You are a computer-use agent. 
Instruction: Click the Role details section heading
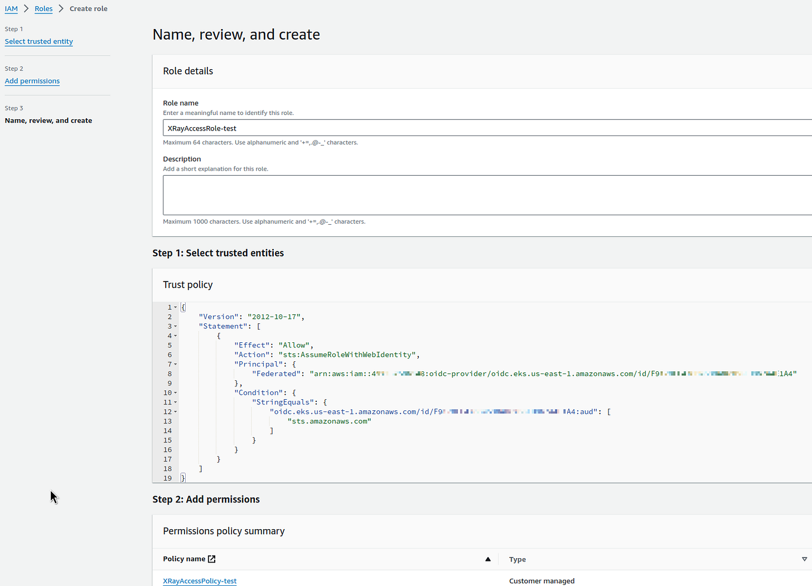tap(188, 71)
